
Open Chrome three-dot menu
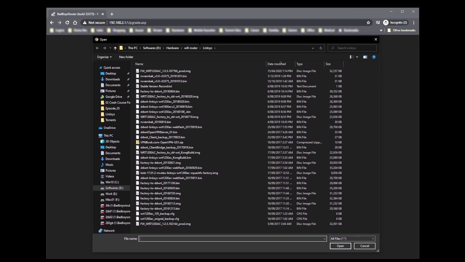(414, 23)
